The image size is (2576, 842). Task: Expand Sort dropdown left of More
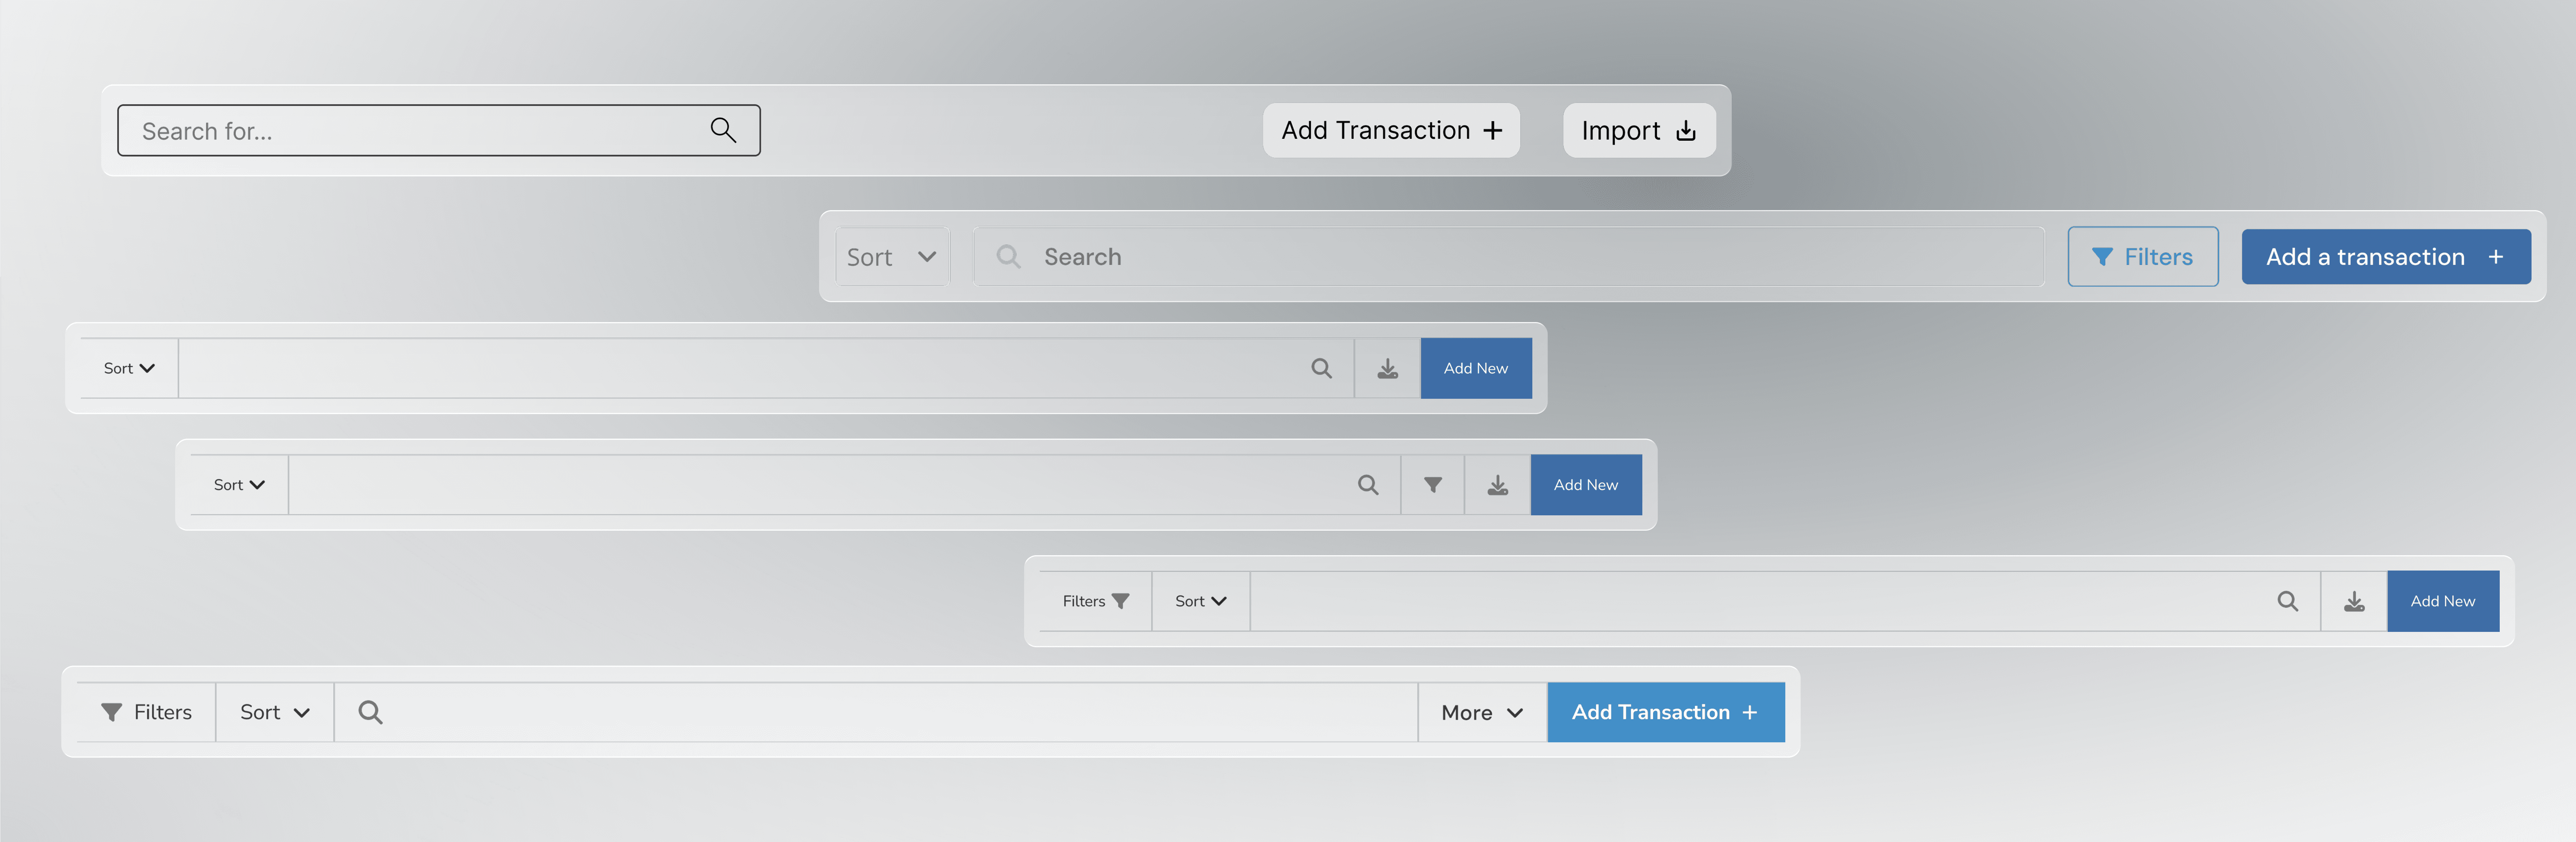point(274,712)
